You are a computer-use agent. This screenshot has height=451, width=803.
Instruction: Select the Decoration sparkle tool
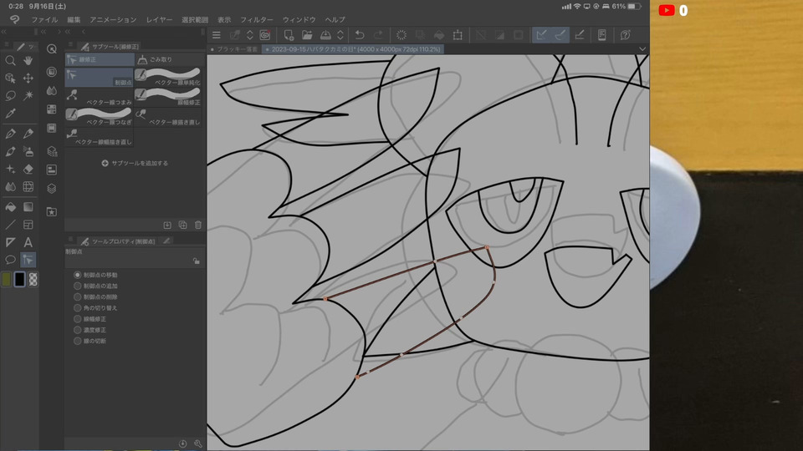[10, 170]
